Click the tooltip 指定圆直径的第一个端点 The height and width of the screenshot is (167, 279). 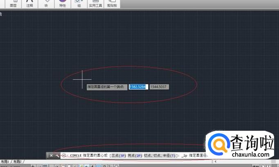click(x=107, y=87)
